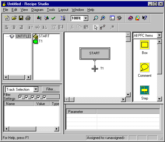This screenshot has width=165, height=142.
Task: Click the align top edges icon
Action: click(30, 27)
